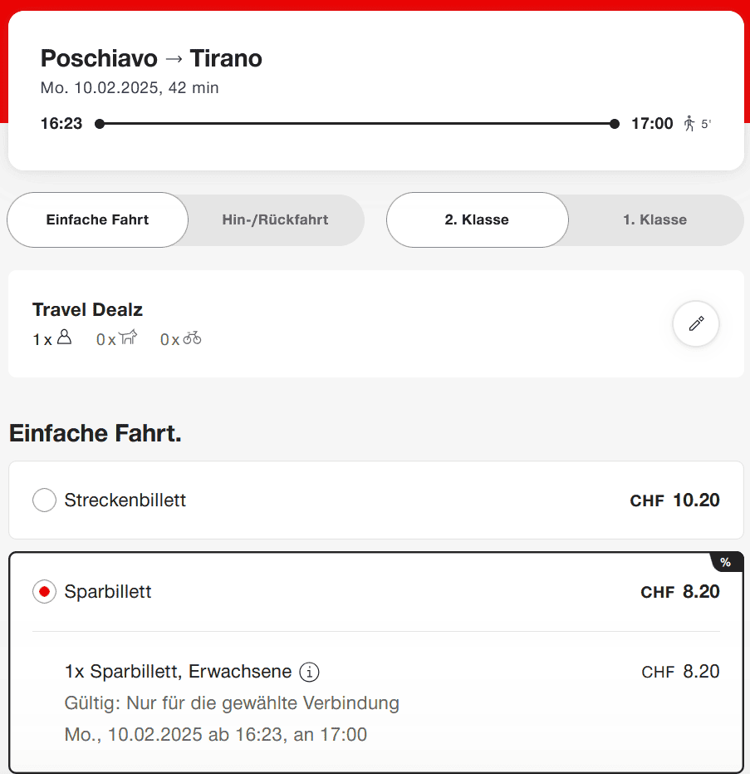The image size is (750, 774).
Task: Click the Travel Dealz traveler name
Action: [87, 310]
